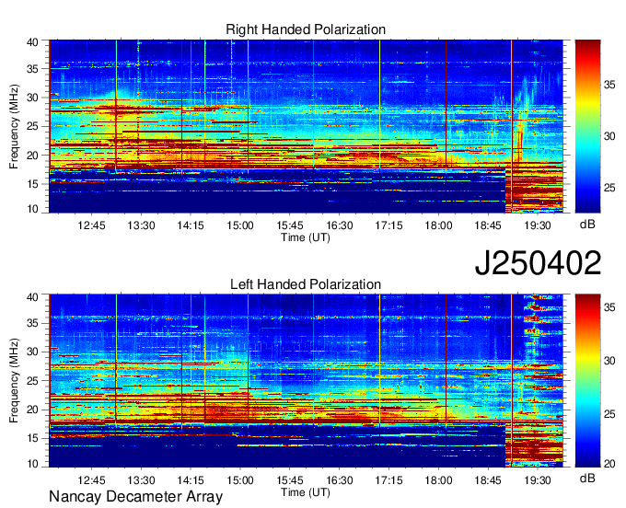Click 19:30 tick on right-handed time axis
The width and height of the screenshot is (626, 508).
coord(538,225)
